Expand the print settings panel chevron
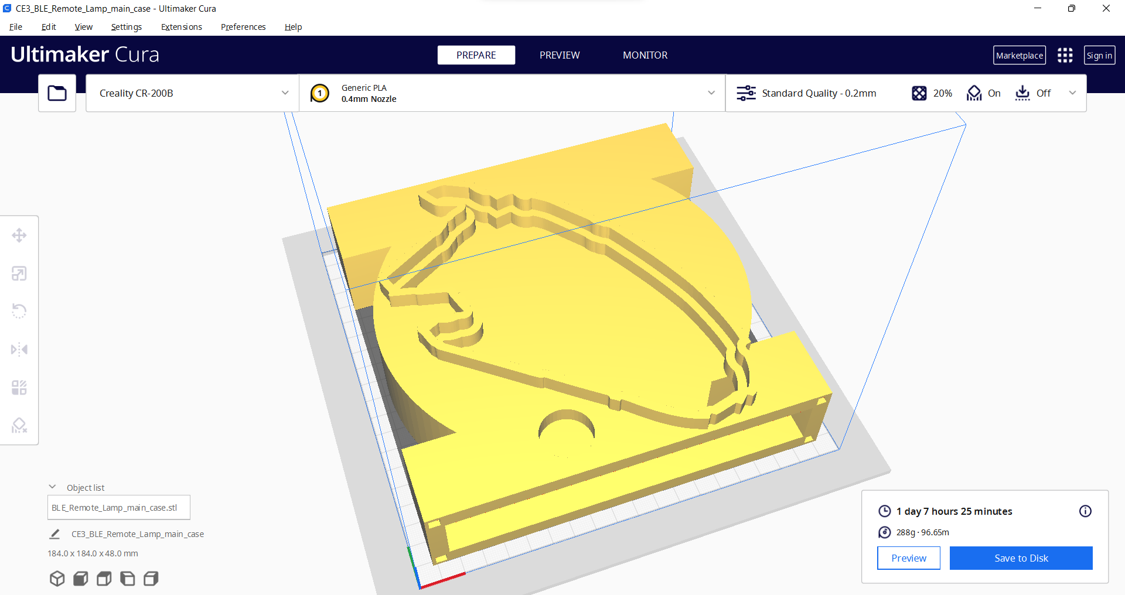The image size is (1125, 595). tap(1072, 93)
